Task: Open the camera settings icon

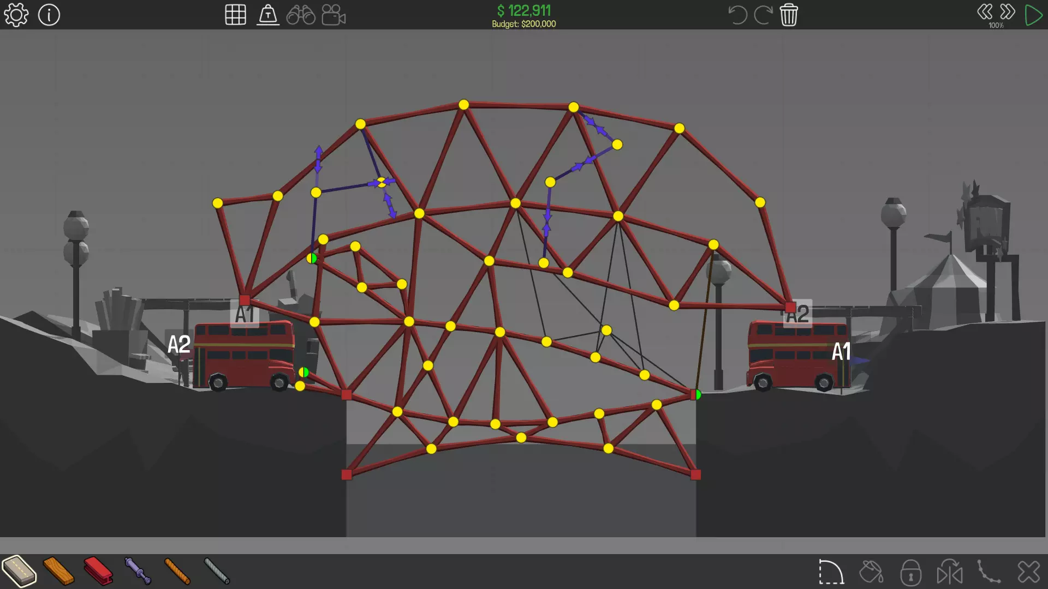Action: point(334,15)
